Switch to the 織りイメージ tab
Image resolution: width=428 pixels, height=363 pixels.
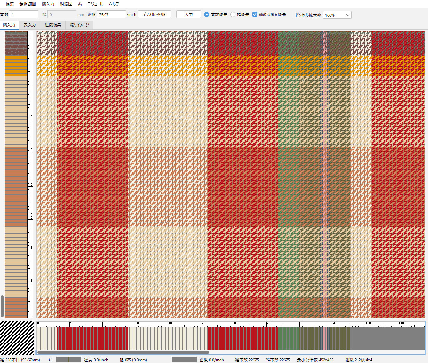point(79,25)
